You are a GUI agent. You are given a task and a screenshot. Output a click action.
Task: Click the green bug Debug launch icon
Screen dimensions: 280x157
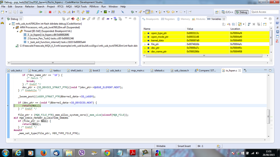132,12
